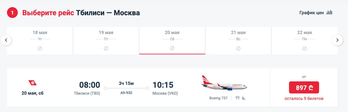Click the 08:00 departure time
This screenshot has height=112, width=348.
click(x=89, y=85)
